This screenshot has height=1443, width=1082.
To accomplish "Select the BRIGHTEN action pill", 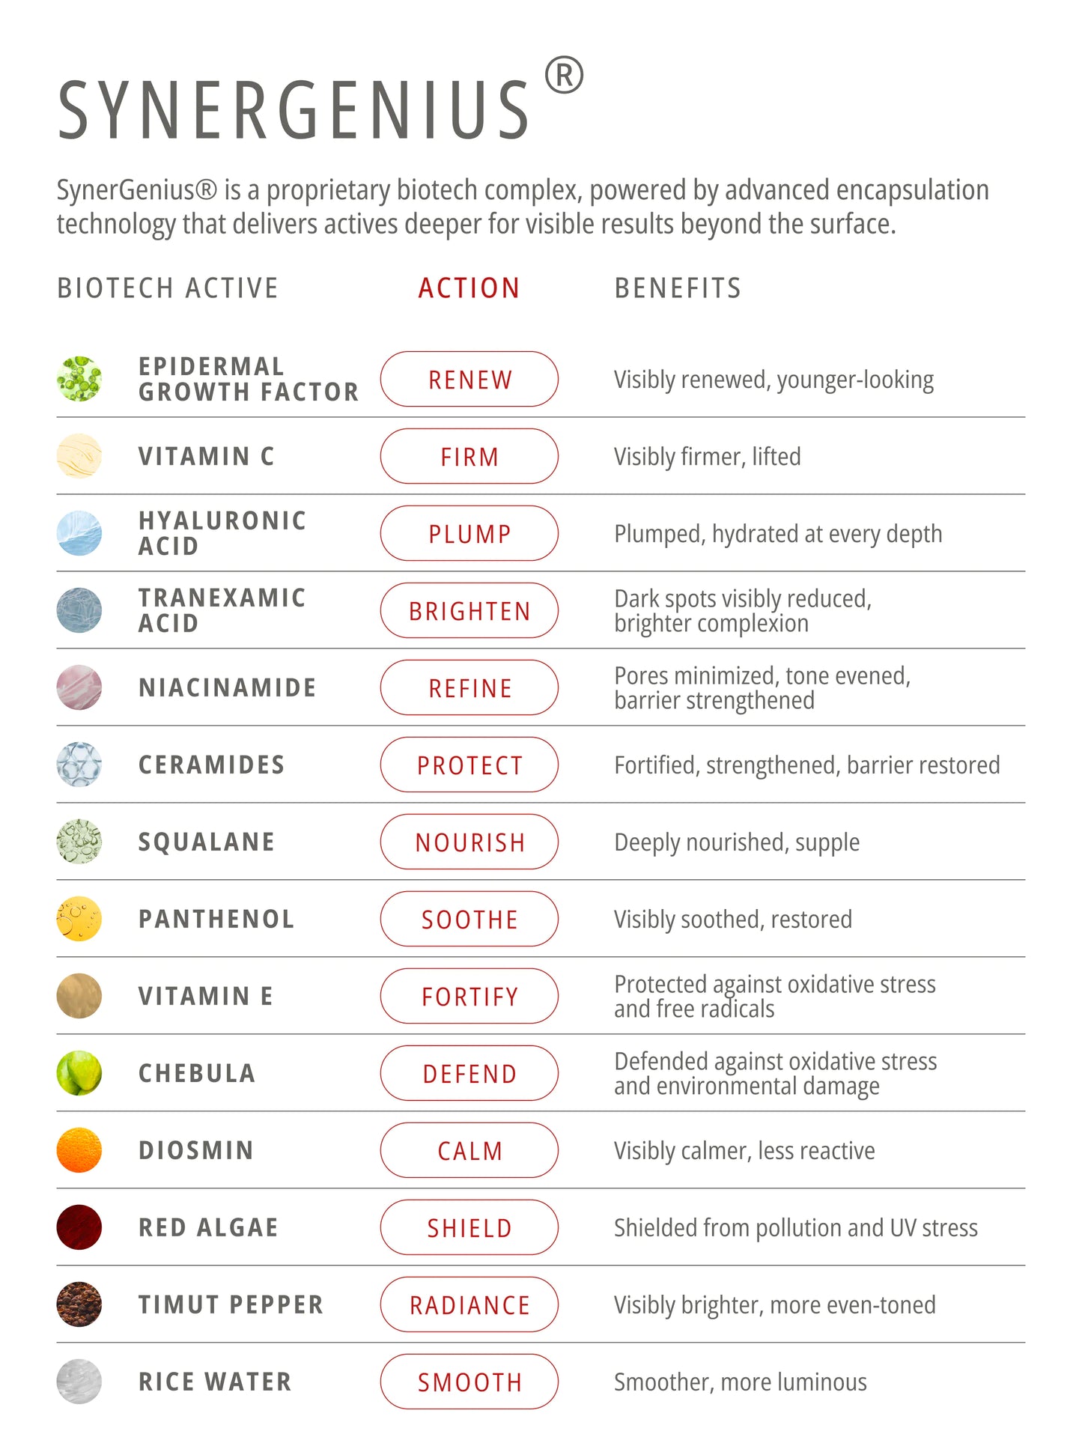I will click(x=469, y=610).
